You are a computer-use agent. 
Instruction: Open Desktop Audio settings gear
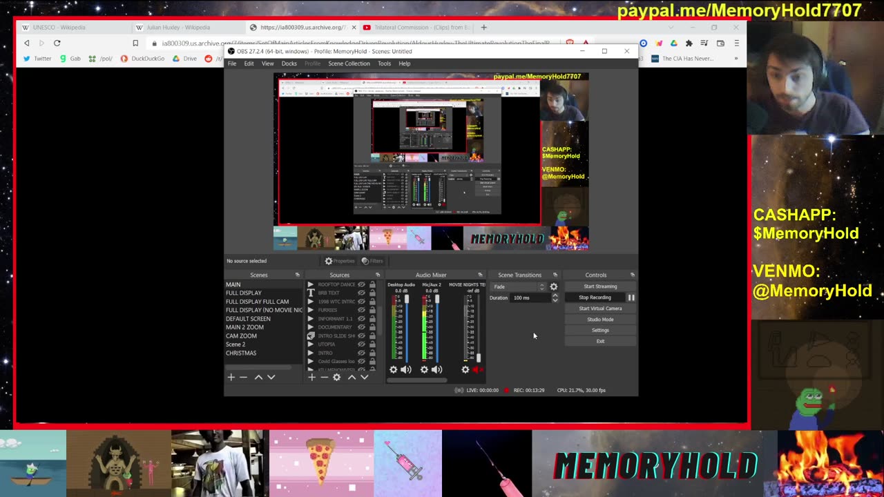coord(393,370)
